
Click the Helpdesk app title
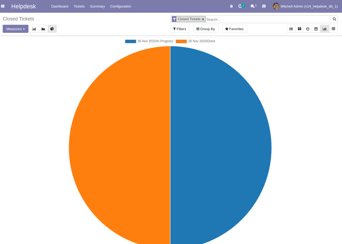point(24,6)
